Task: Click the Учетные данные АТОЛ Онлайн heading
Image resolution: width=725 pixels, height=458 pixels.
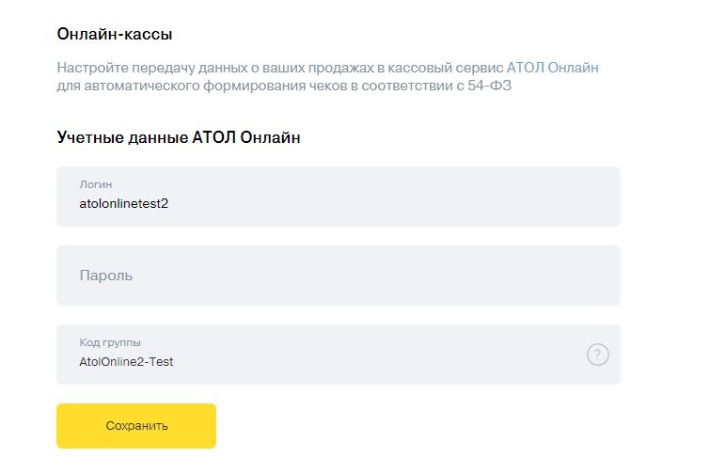Action: pyautogui.click(x=179, y=137)
